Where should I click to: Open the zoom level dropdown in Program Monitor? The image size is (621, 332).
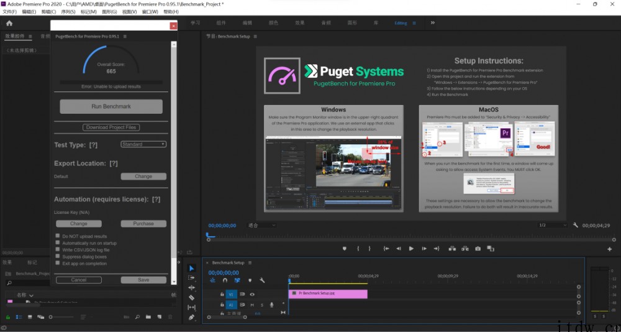click(262, 225)
